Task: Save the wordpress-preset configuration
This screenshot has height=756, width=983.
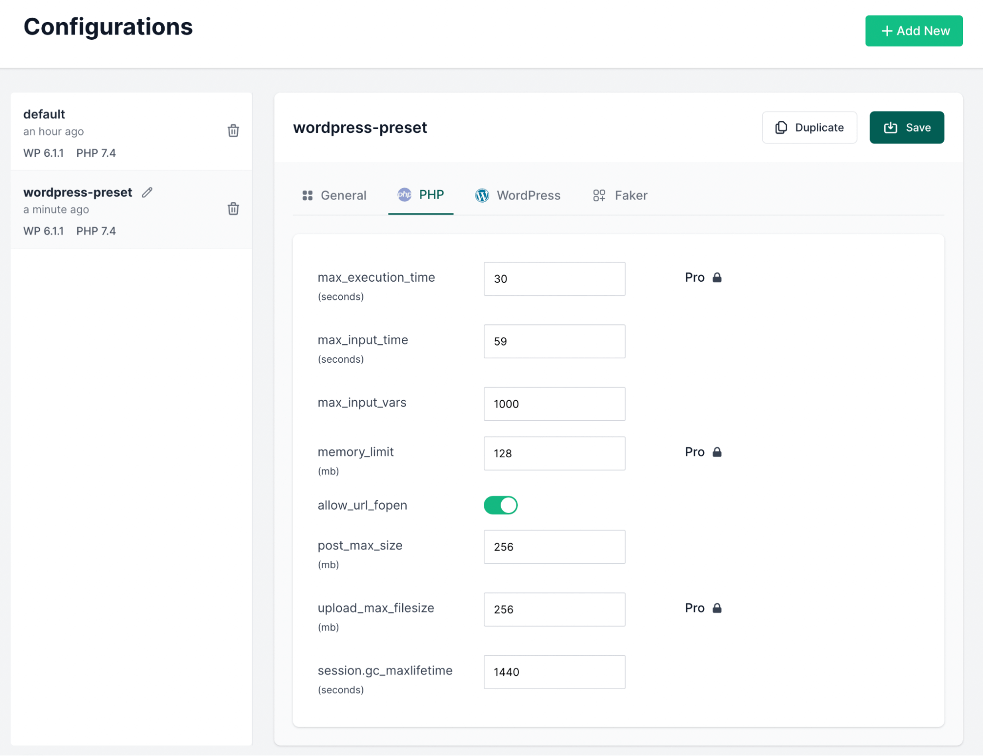Action: pos(906,127)
